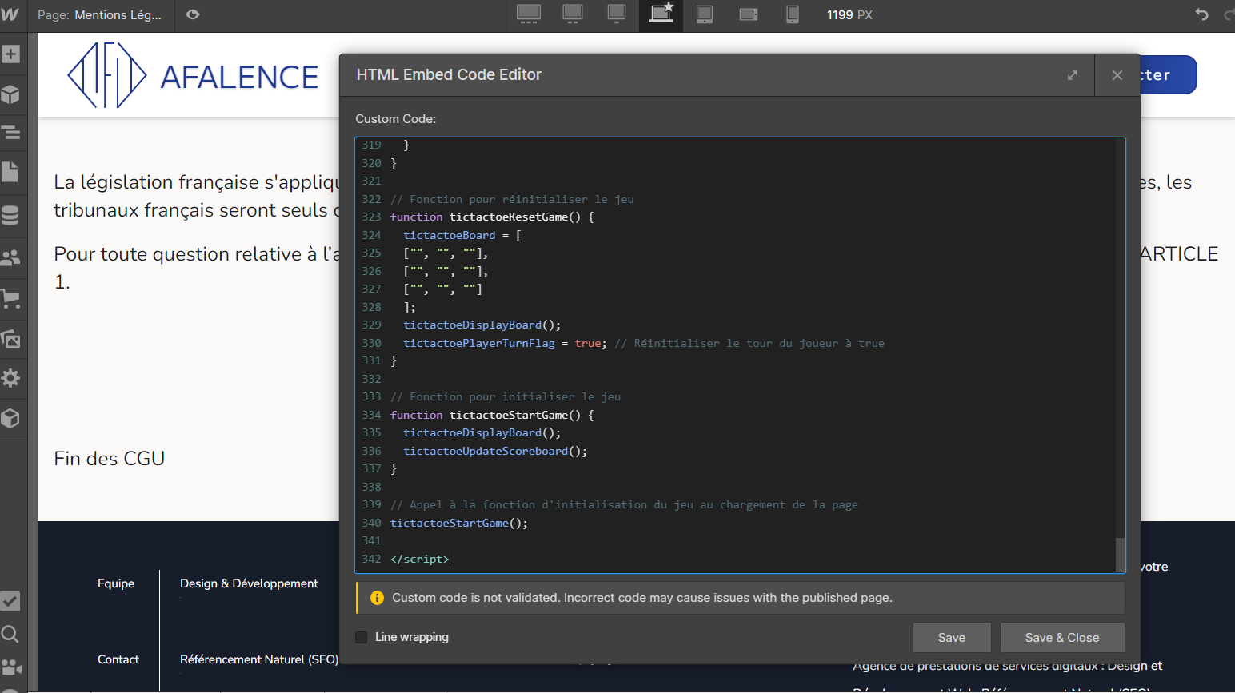This screenshot has width=1235, height=693.
Task: Toggle preview mode with the eye icon
Action: coord(193,14)
